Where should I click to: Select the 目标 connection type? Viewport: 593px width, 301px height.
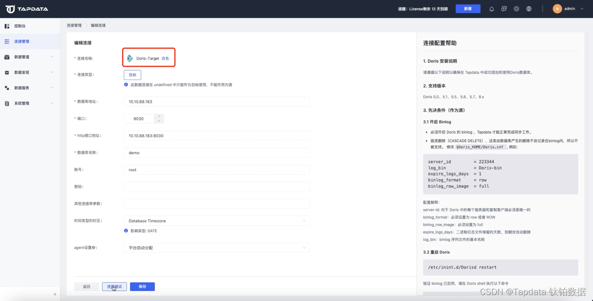[132, 75]
